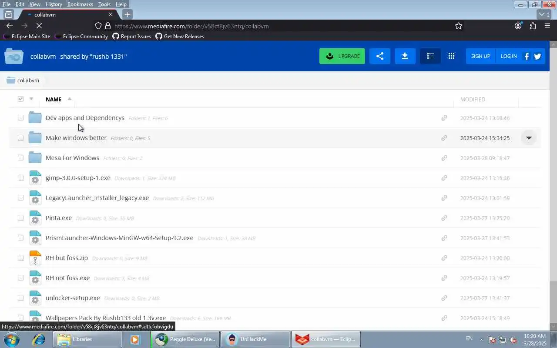557x348 pixels.
Task: Click the Mesa For Windows folder icon
Action: click(35, 157)
